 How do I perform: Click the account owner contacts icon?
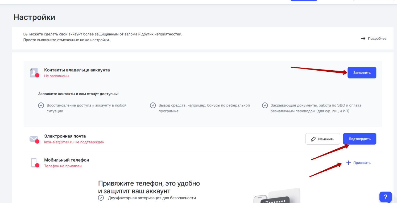[34, 72]
